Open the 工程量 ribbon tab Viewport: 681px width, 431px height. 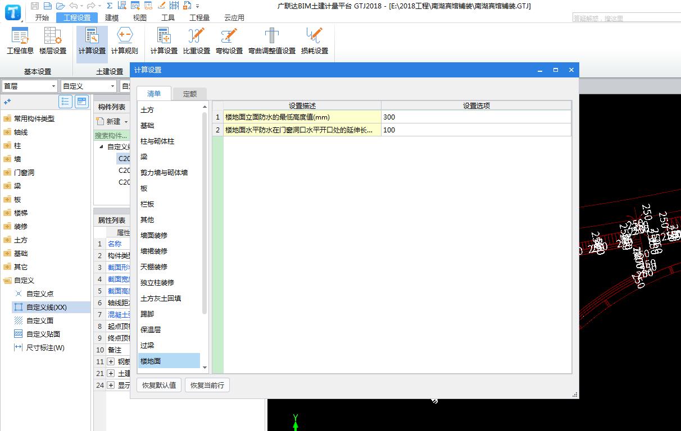pos(199,17)
